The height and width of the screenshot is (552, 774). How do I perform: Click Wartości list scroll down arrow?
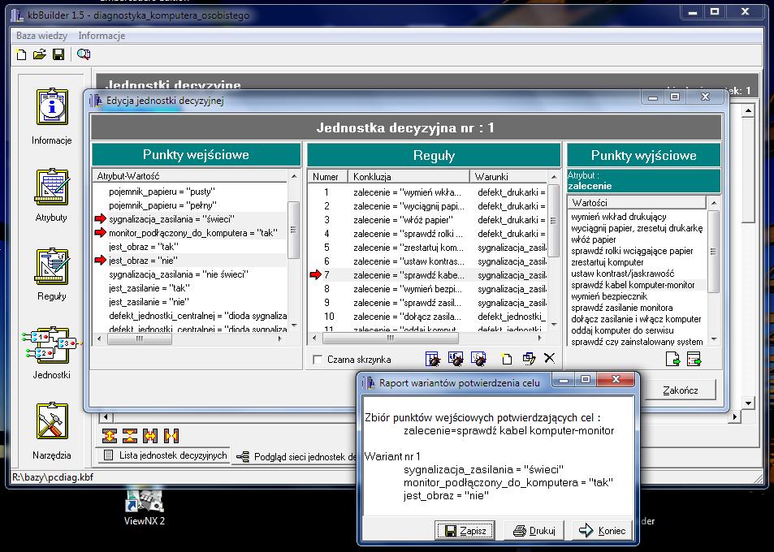click(x=714, y=340)
